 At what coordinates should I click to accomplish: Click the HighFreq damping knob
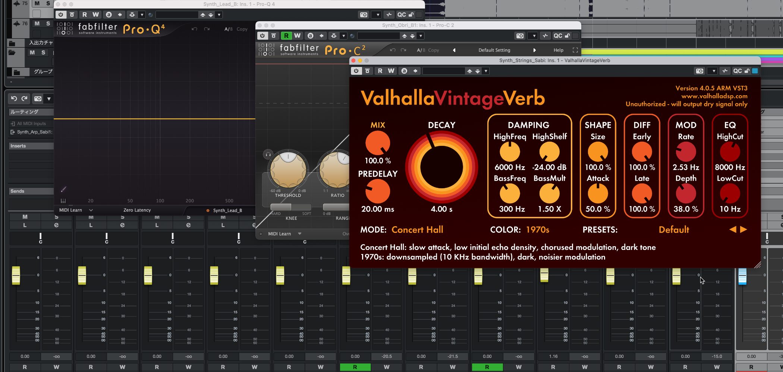click(x=510, y=152)
